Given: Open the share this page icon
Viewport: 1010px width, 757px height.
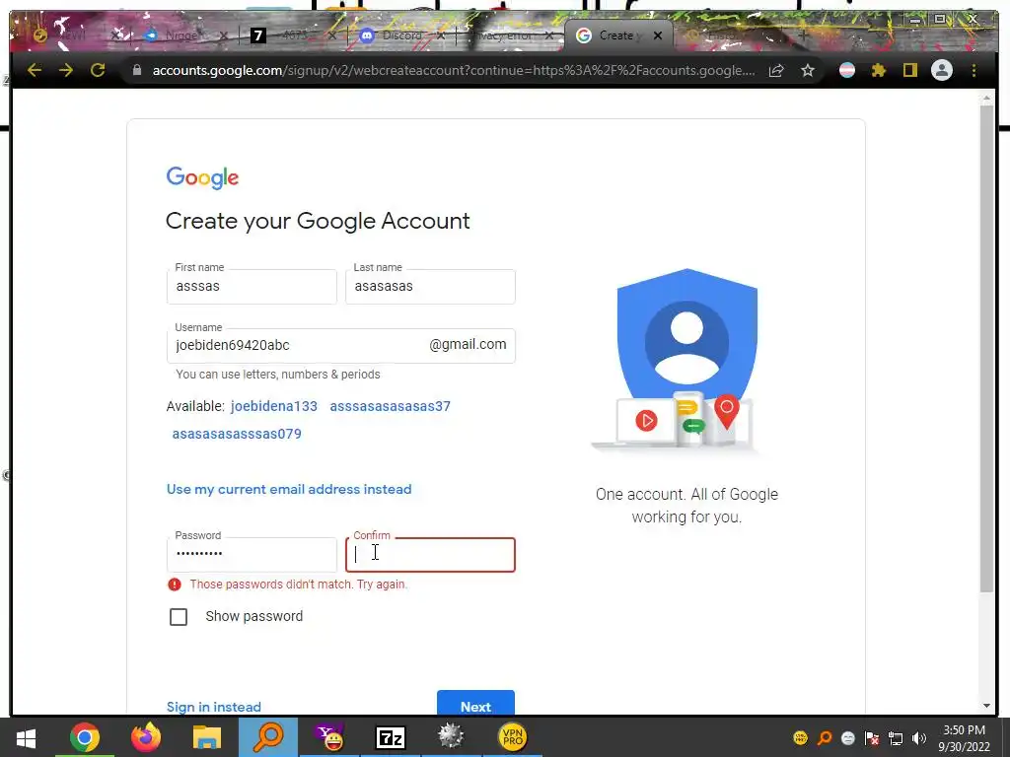Looking at the screenshot, I should click(776, 70).
